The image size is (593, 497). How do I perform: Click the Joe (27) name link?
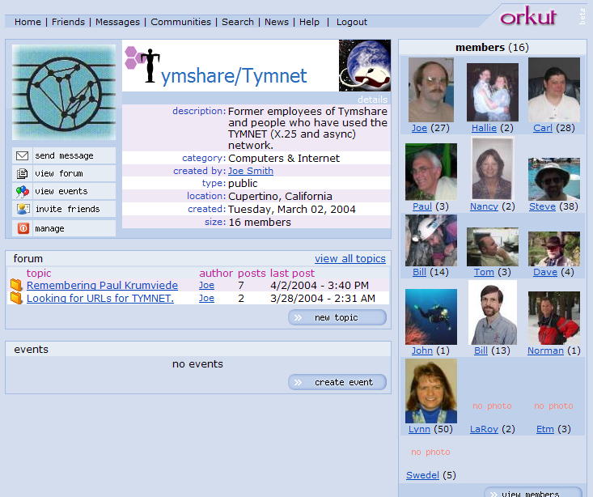point(419,128)
